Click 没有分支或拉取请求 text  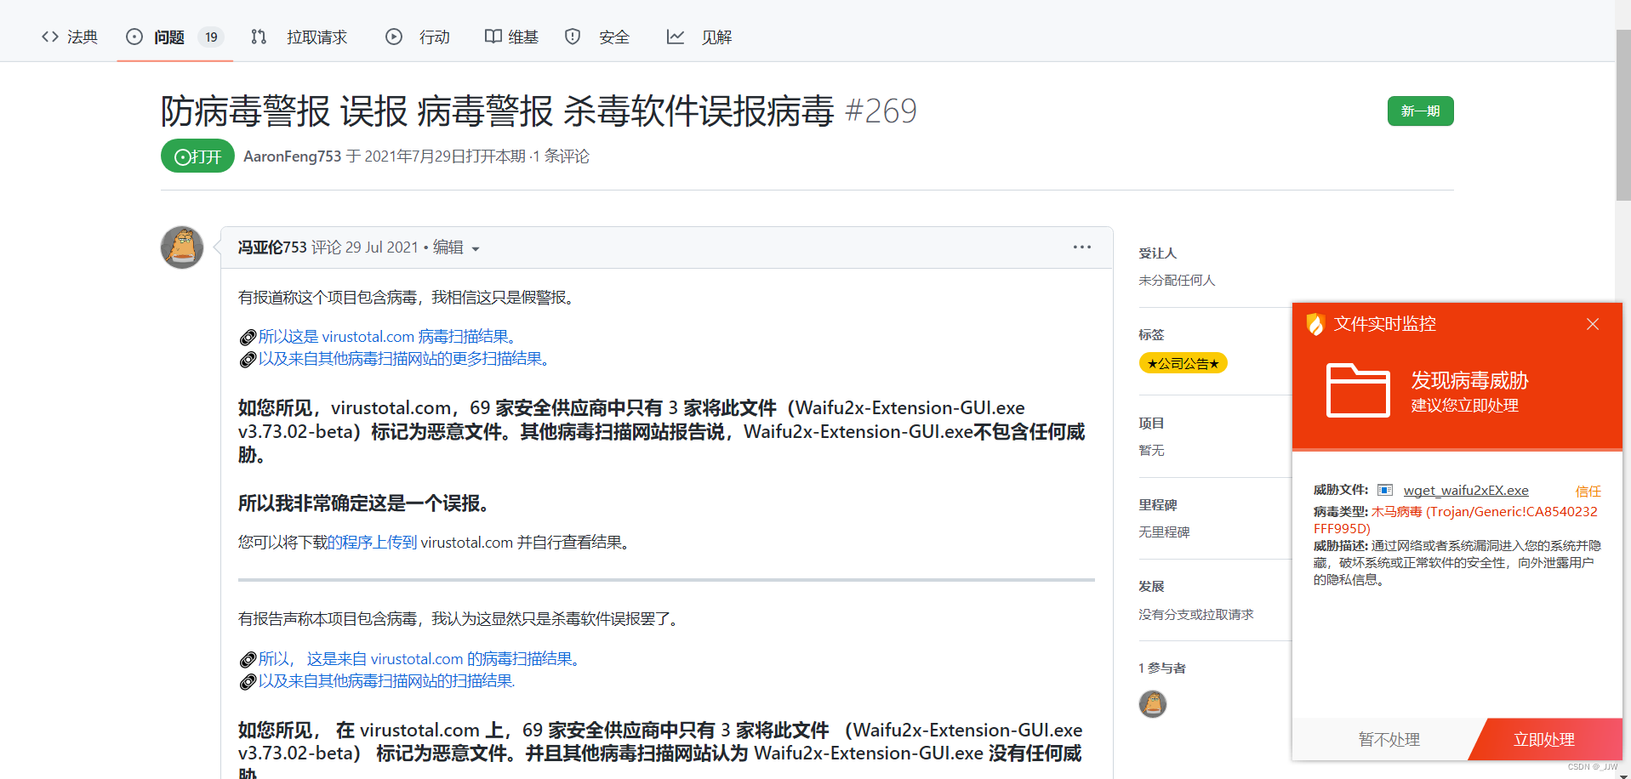[x=1196, y=615]
